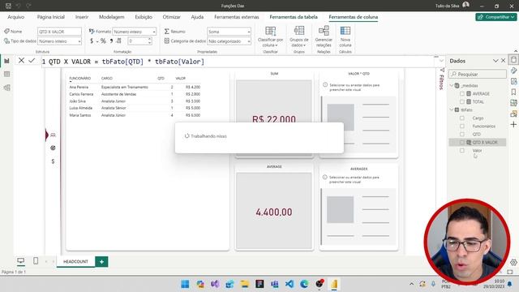Viewport: 519px width, 292px height.
Task: Click the dollar sign page navigator icon
Action: 53,161
